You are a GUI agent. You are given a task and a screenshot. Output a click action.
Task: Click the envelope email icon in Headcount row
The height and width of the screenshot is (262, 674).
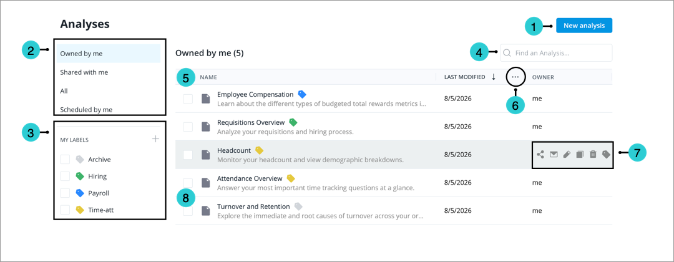554,155
